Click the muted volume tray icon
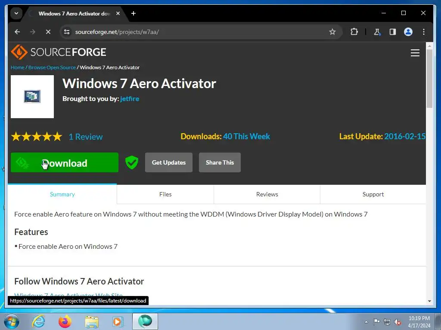 coord(398,322)
